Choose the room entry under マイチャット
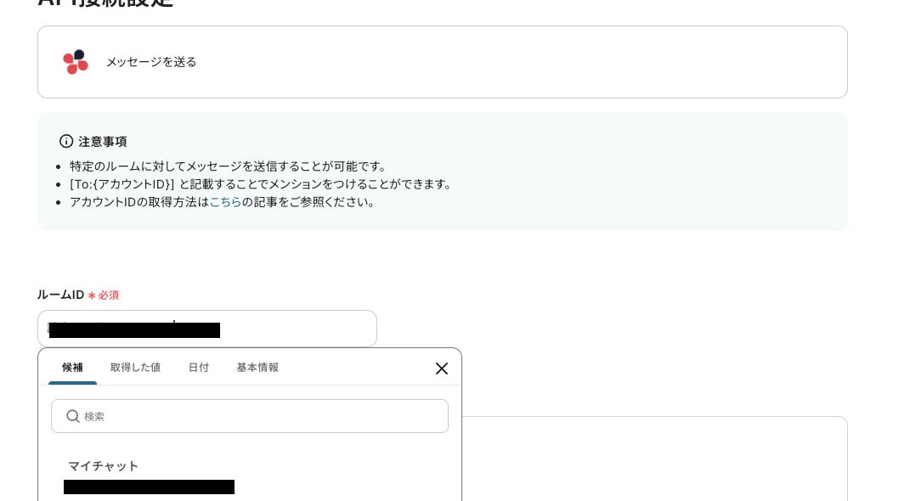Screen dimensions: 899x501 click(x=149, y=487)
